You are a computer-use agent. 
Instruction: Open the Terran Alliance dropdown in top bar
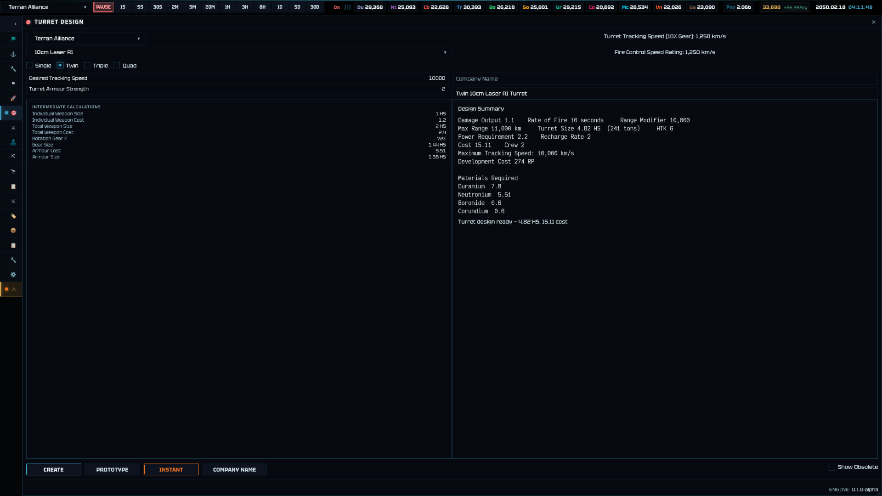tap(47, 7)
